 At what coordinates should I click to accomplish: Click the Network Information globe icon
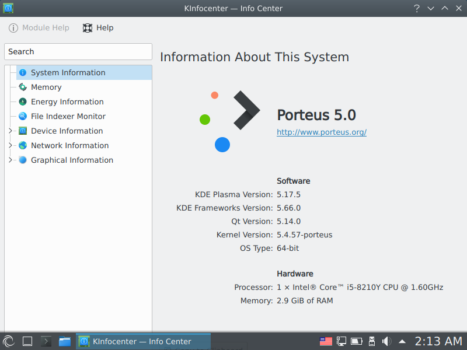click(23, 145)
